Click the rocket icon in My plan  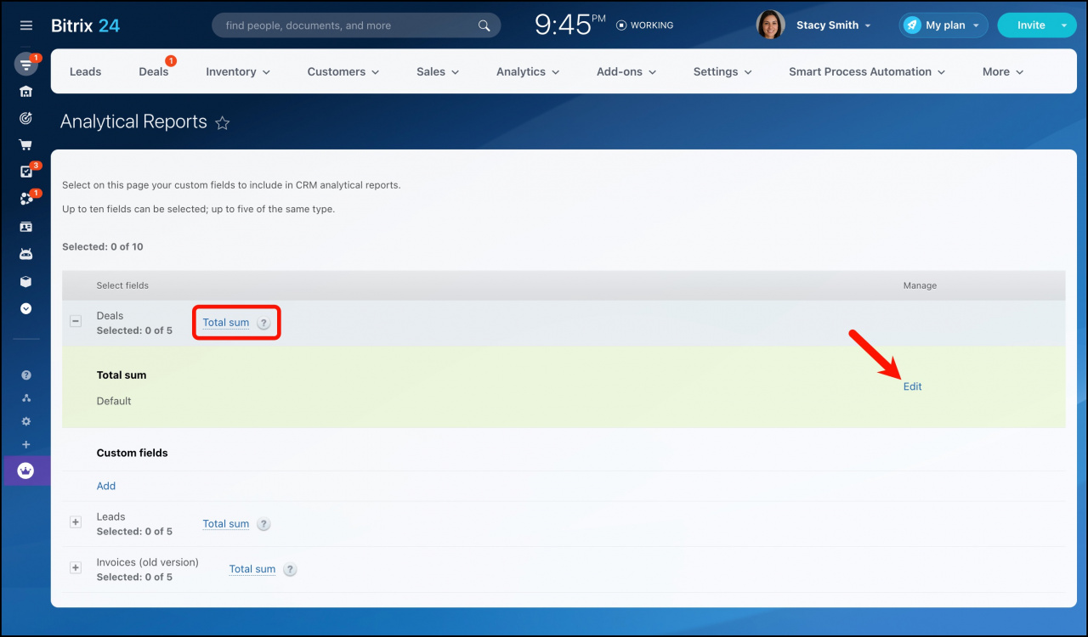point(912,25)
